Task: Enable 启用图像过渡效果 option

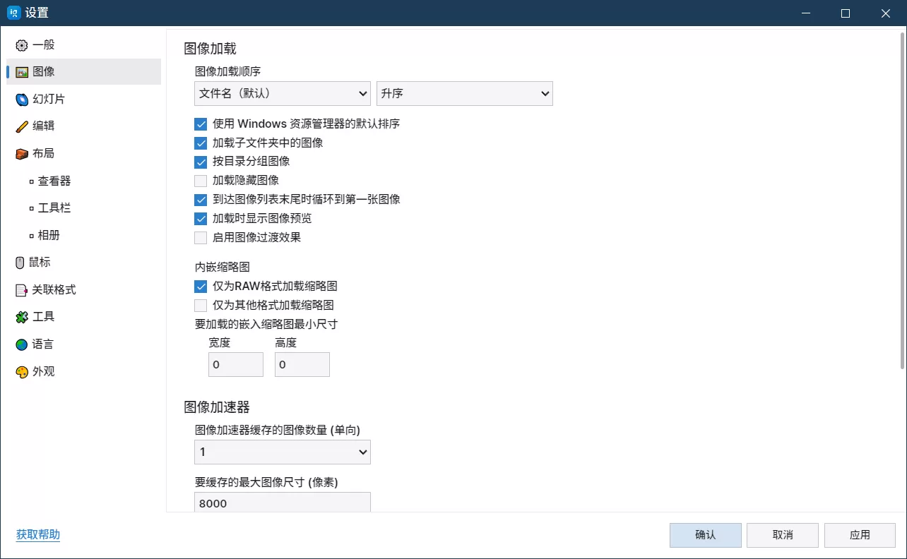Action: click(201, 237)
